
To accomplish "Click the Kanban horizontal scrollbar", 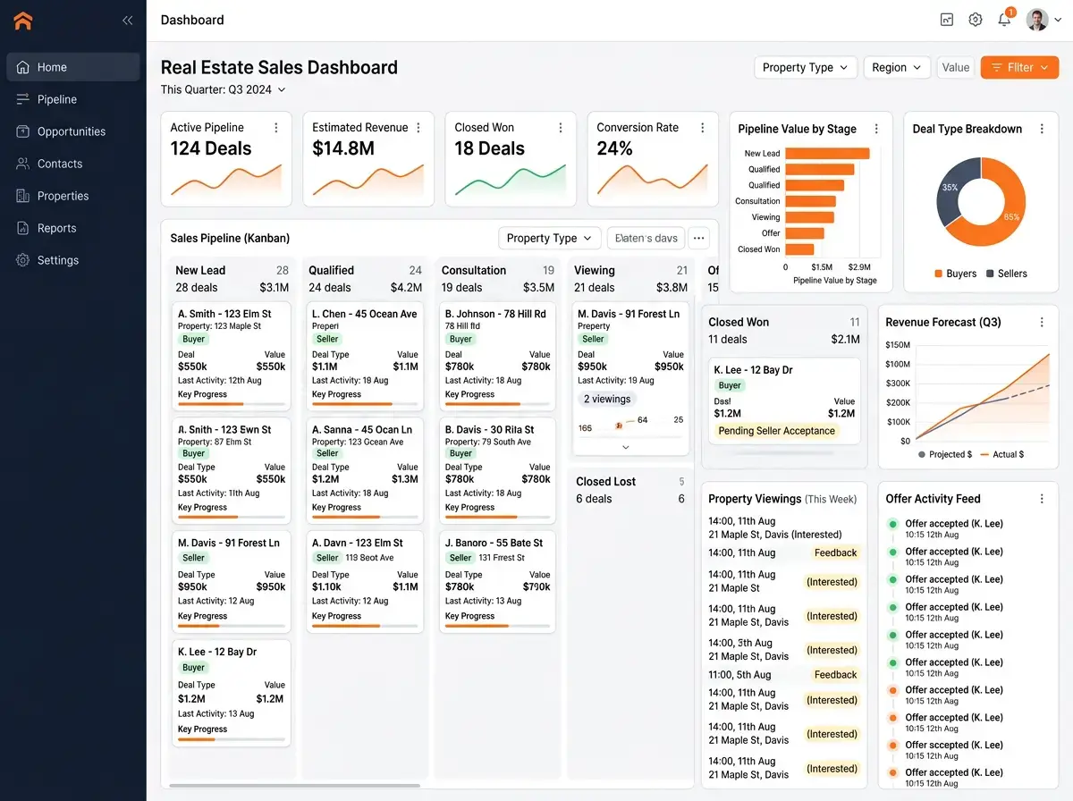I will pos(294,785).
